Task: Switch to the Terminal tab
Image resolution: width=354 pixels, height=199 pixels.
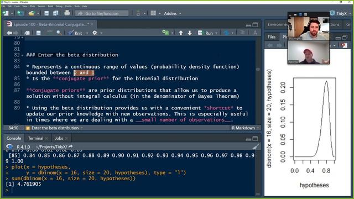Action: tap(35, 138)
